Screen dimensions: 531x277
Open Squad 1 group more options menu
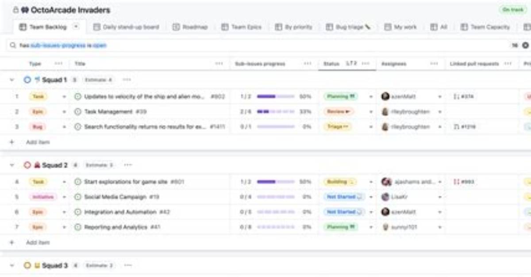(x=127, y=80)
